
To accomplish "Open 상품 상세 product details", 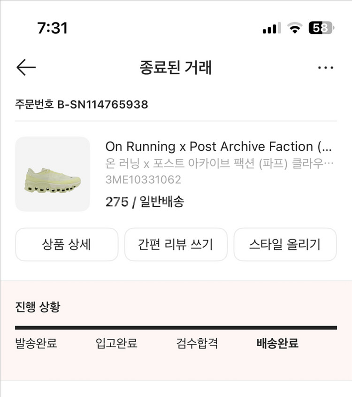I will [67, 244].
